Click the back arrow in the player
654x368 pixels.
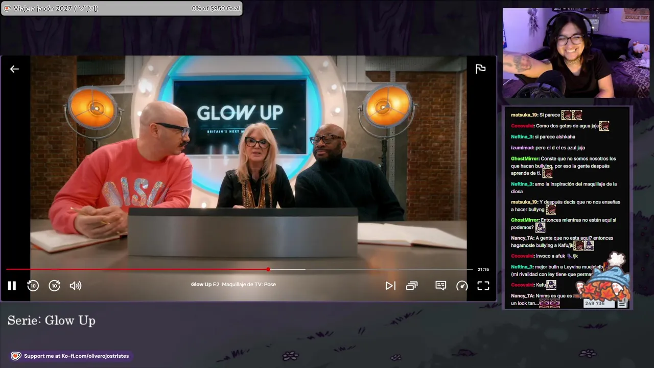[x=14, y=69]
